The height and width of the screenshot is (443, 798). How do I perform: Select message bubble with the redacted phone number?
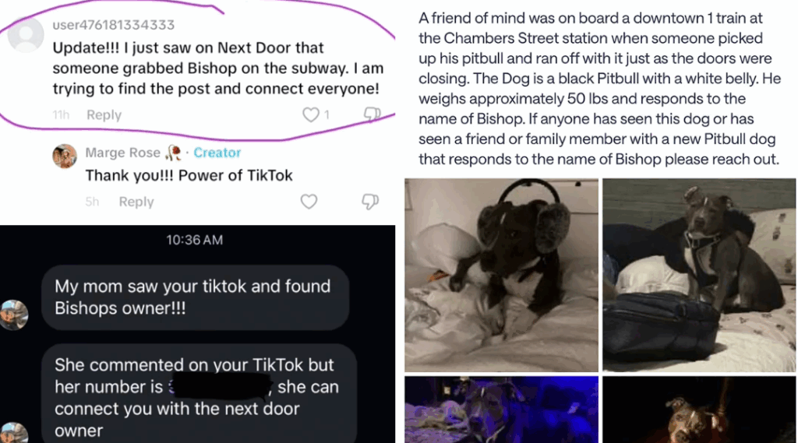pos(199,394)
